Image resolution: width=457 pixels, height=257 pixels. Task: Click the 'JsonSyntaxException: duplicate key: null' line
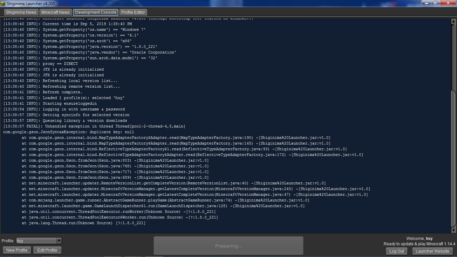pyautogui.click(x=69, y=132)
